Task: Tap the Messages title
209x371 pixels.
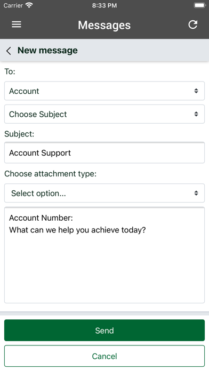Action: pos(104,25)
